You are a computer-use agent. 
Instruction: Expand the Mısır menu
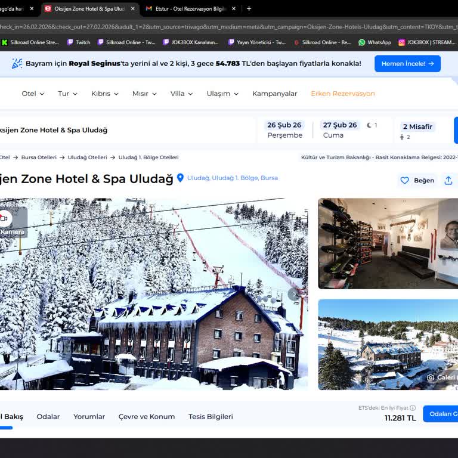tap(144, 94)
